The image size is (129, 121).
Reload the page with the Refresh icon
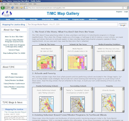13,8
